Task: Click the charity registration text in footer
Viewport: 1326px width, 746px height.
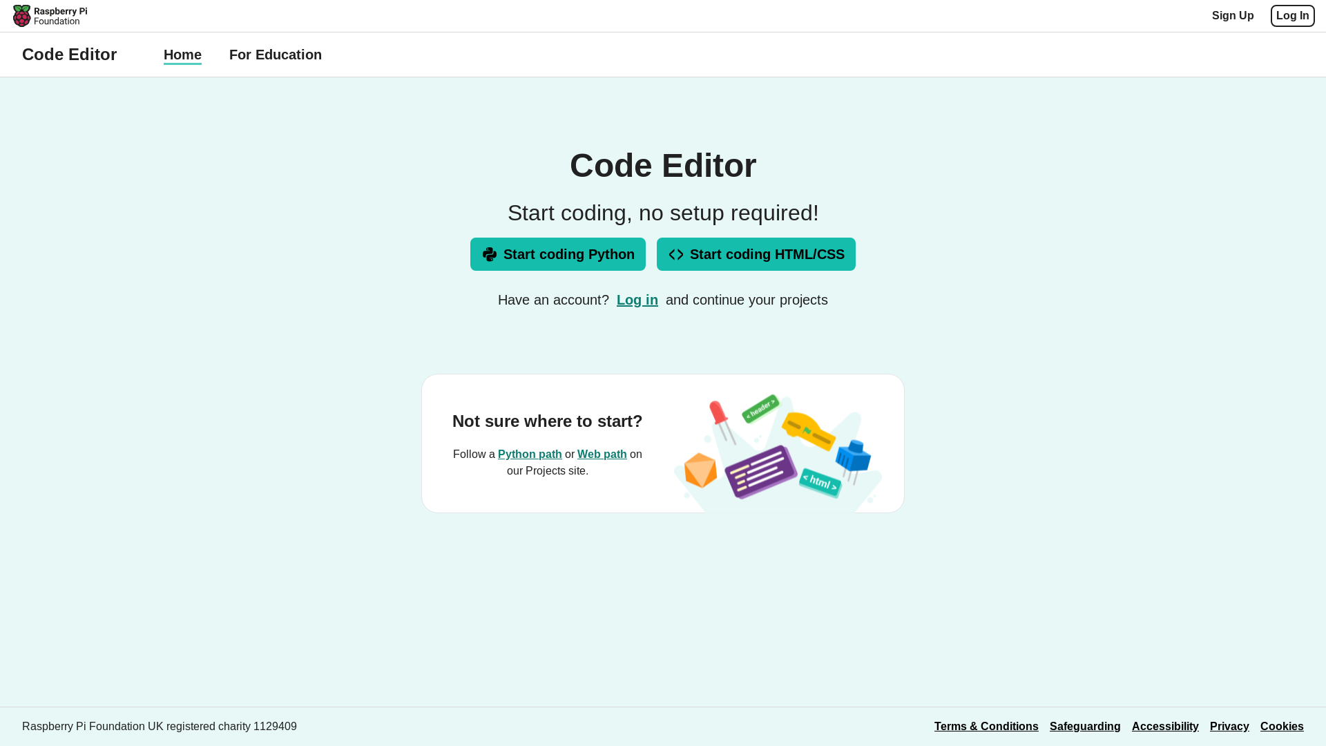Action: (x=160, y=726)
